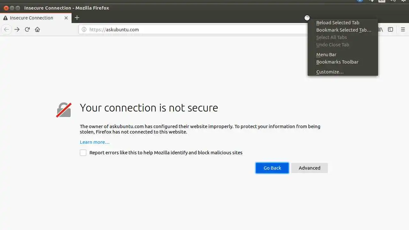The height and width of the screenshot is (230, 409).
Task: Enable the report errors to Mozilla checkbox
Action: (x=83, y=153)
